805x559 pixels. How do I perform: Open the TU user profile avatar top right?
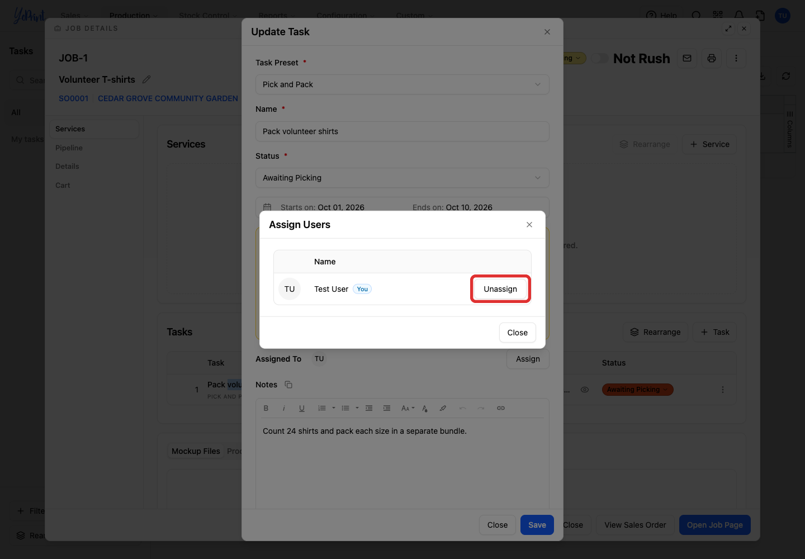coord(783,16)
